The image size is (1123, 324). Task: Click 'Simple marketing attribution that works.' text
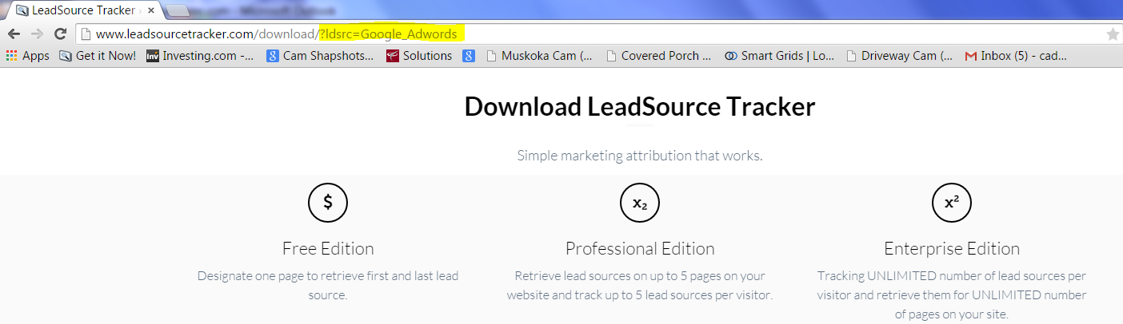click(640, 156)
